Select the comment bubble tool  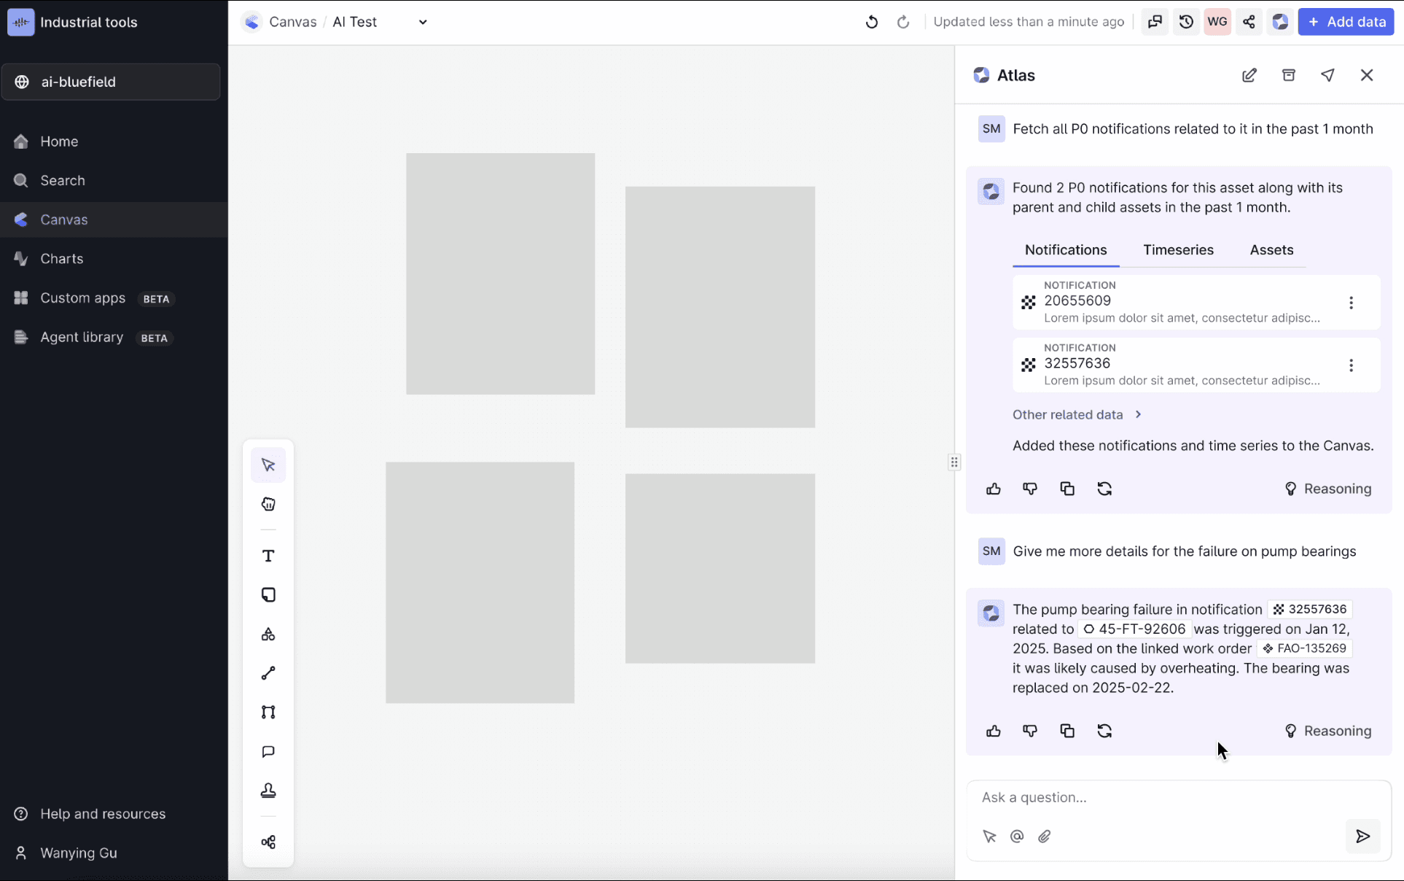(268, 751)
